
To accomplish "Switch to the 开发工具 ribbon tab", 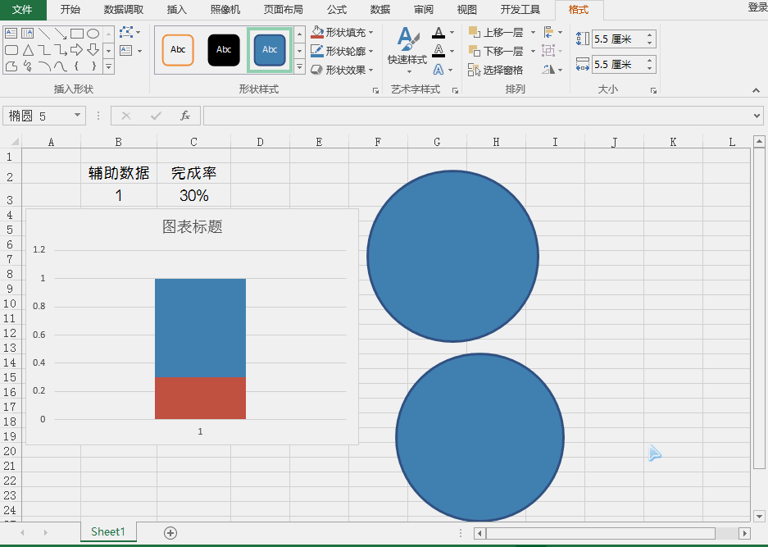I will pyautogui.click(x=525, y=10).
